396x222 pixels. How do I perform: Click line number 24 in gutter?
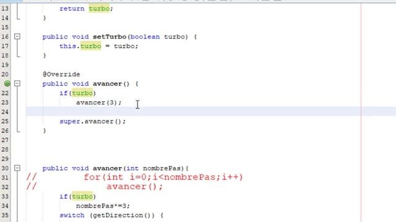(5, 112)
